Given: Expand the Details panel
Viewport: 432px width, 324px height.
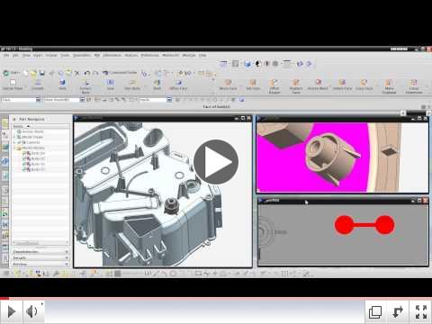Looking at the screenshot, I should click(x=40, y=258).
